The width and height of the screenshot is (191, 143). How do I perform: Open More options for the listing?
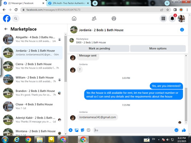(x=158, y=48)
